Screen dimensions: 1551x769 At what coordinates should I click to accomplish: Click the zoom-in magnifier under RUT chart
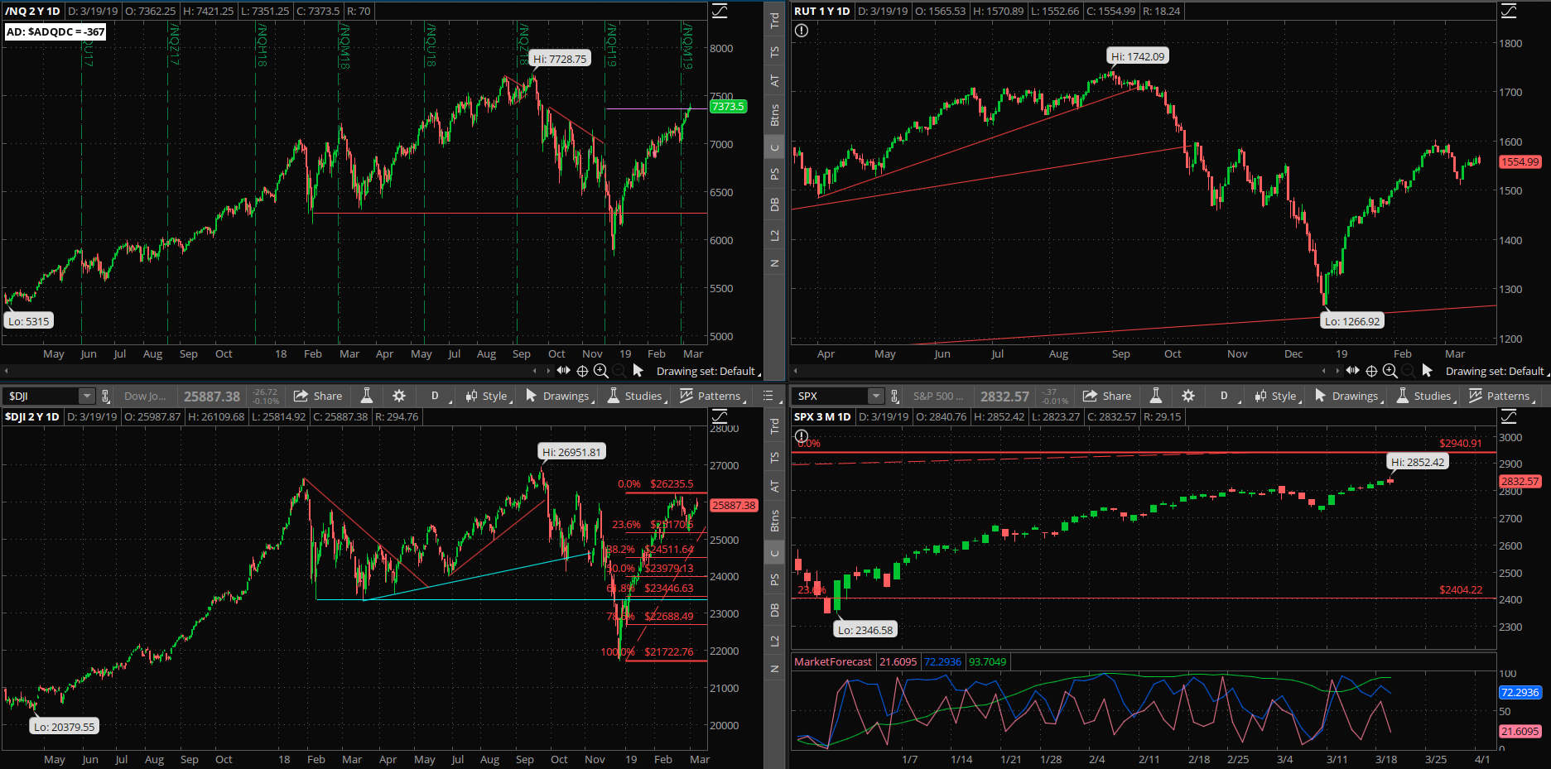(1390, 371)
